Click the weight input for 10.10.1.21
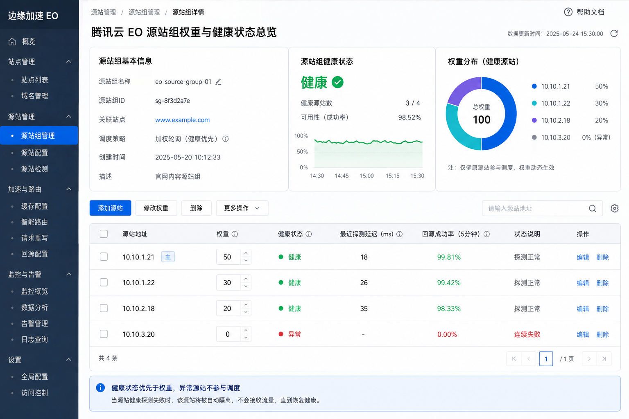Image resolution: width=629 pixels, height=419 pixels. point(228,257)
